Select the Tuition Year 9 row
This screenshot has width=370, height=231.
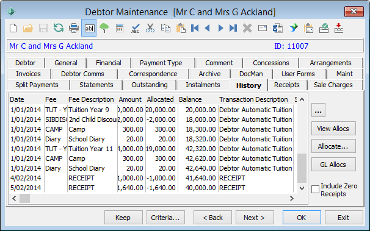[x=151, y=110]
